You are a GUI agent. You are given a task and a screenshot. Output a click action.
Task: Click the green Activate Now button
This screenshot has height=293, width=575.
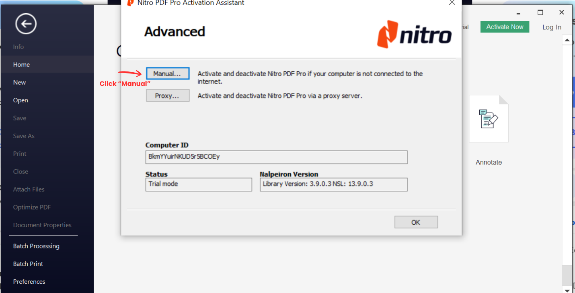click(x=505, y=27)
